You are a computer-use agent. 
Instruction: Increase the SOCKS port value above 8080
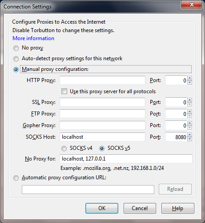(190, 135)
